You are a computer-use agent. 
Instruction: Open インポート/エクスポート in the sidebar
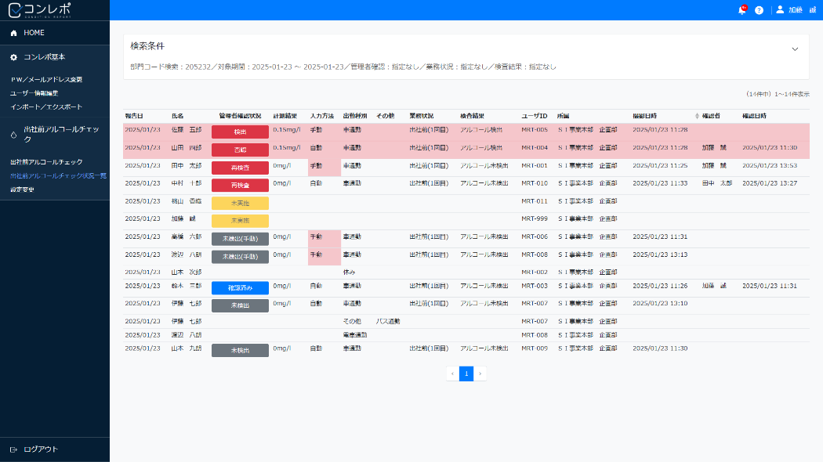coord(47,107)
